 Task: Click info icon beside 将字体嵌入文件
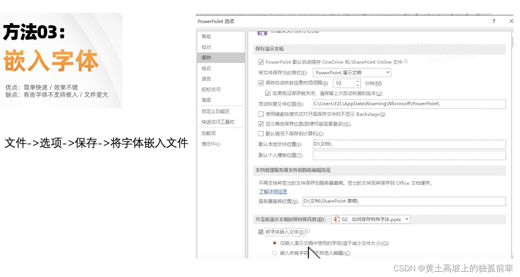tap(308, 231)
